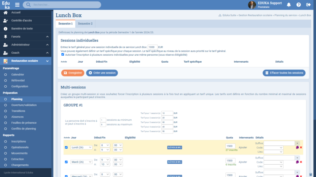
Task: Switch to the Semestre 1 tab
Action: pos(65,24)
